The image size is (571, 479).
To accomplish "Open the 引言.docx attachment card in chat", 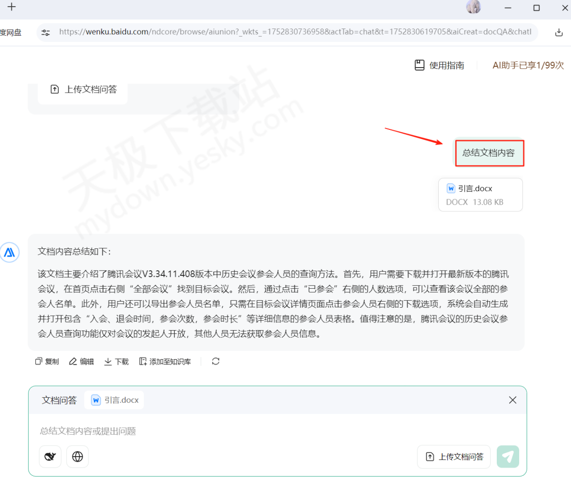I will [x=480, y=195].
